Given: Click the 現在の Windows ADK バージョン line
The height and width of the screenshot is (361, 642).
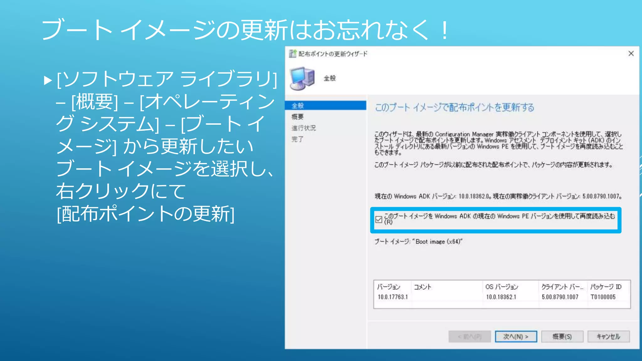Looking at the screenshot, I should [498, 196].
